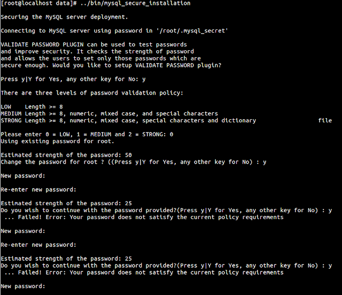342x295 pixels.
Task: Click the first 'Re-enter new password:' prompt
Action: point(38,190)
